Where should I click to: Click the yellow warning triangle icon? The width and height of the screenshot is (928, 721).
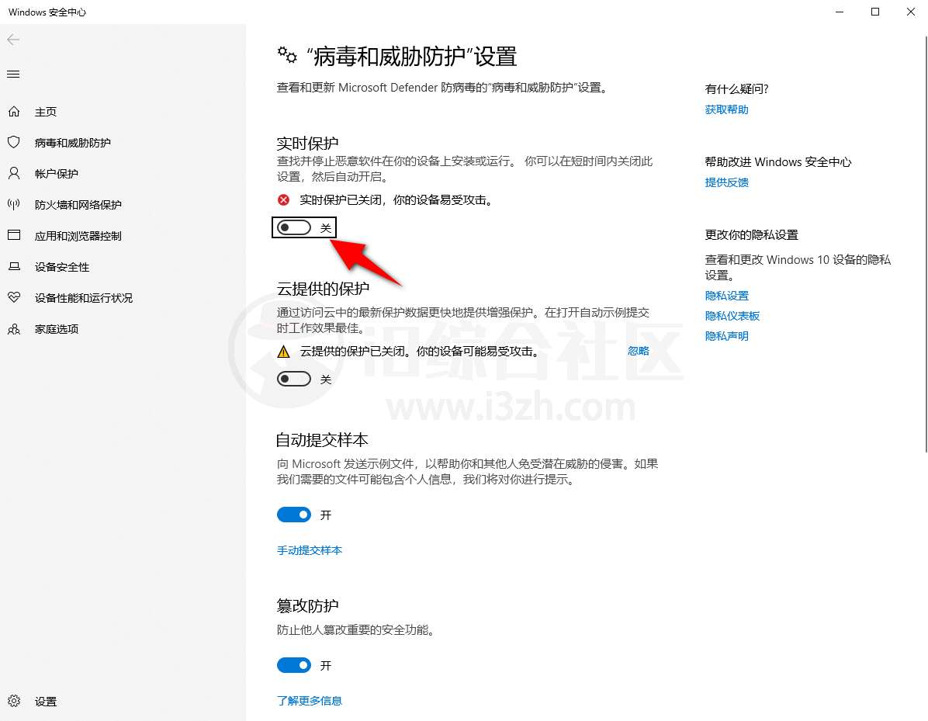click(x=283, y=352)
